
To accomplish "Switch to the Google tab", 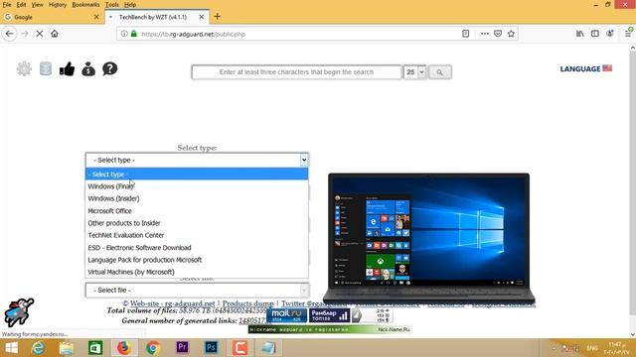I will (x=52, y=17).
